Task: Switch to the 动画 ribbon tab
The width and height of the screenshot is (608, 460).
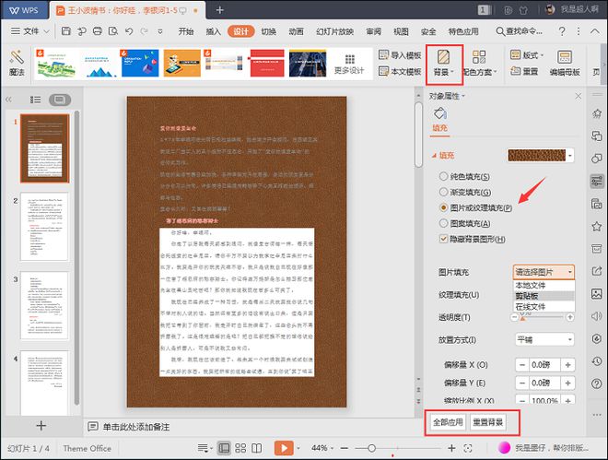Action: coord(296,30)
